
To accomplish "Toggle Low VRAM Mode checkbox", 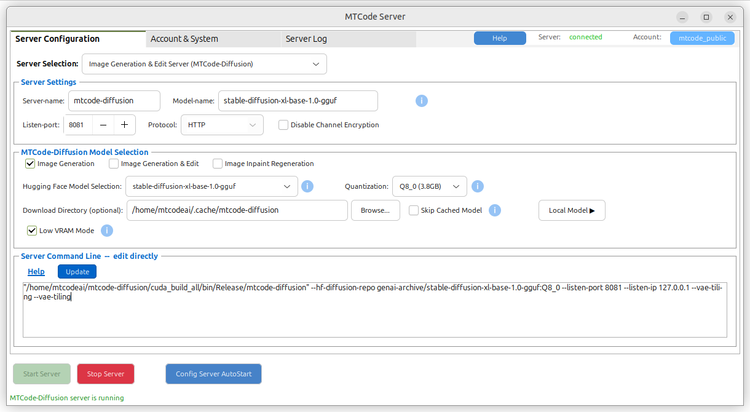I will click(32, 231).
